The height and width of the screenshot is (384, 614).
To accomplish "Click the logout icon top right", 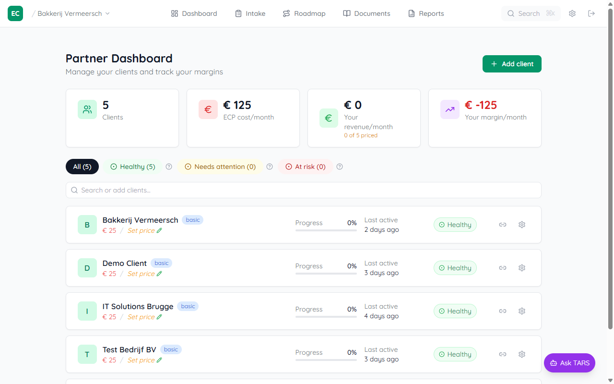I will pyautogui.click(x=591, y=13).
